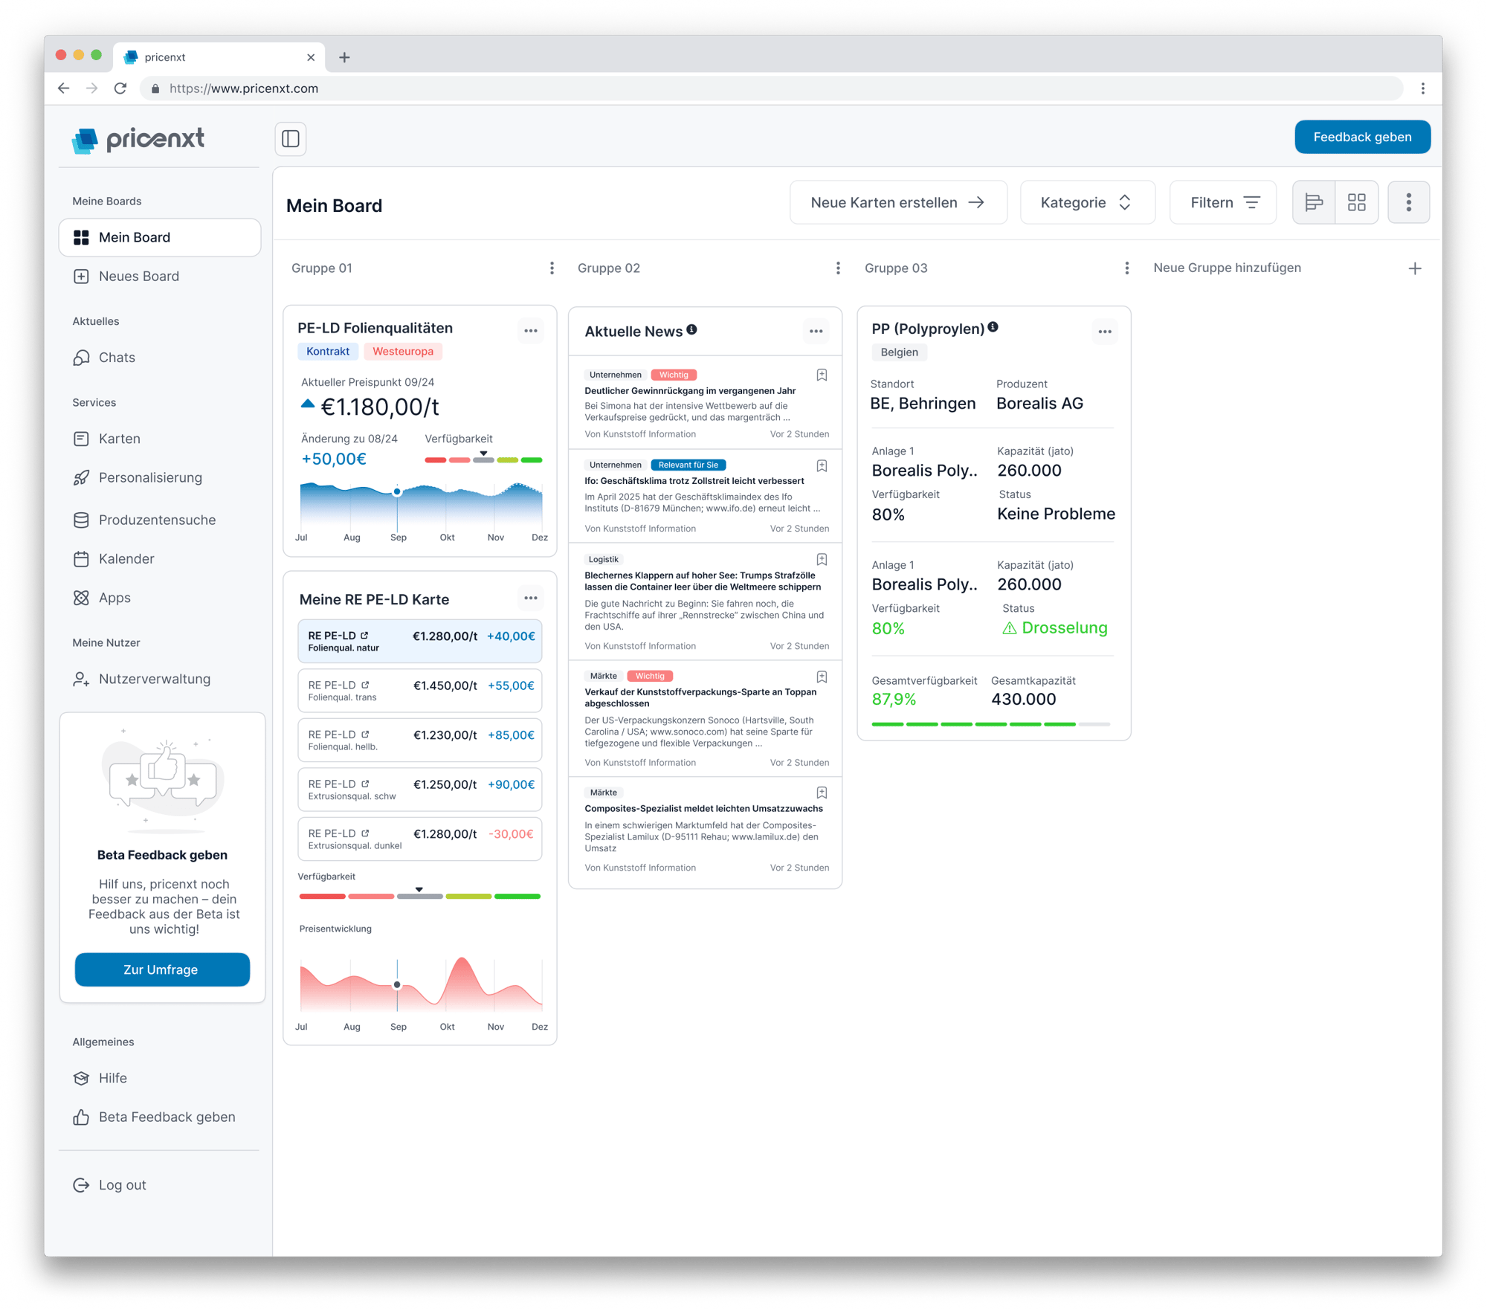Click the Aktuelle News info icon
Image resolution: width=1487 pixels, height=1310 pixels.
[691, 329]
